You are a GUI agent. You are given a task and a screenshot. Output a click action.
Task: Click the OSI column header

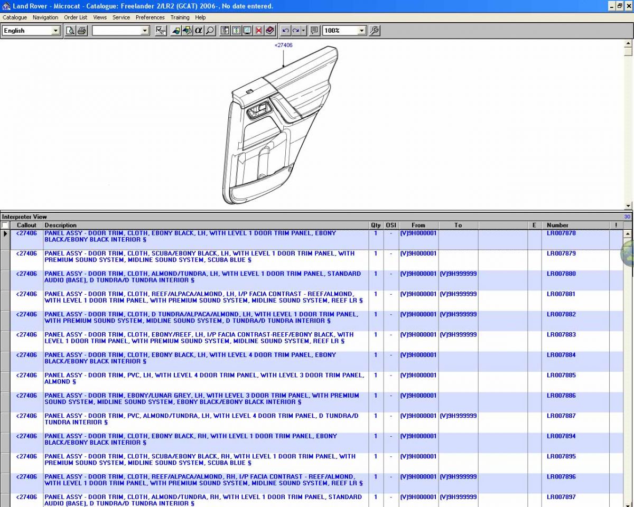[x=391, y=225]
